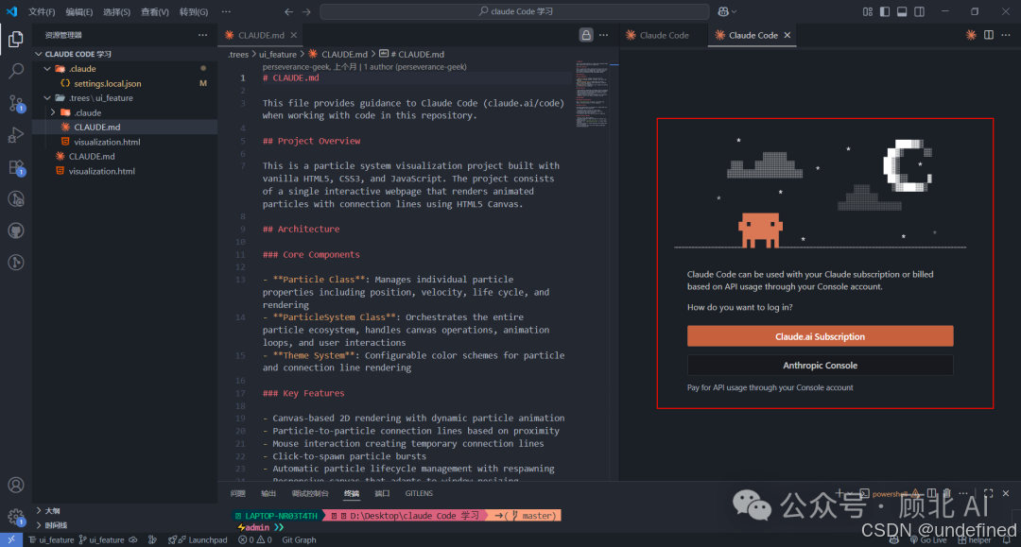Click the remote window icon in status bar
The width and height of the screenshot is (1021, 547).
[11, 539]
